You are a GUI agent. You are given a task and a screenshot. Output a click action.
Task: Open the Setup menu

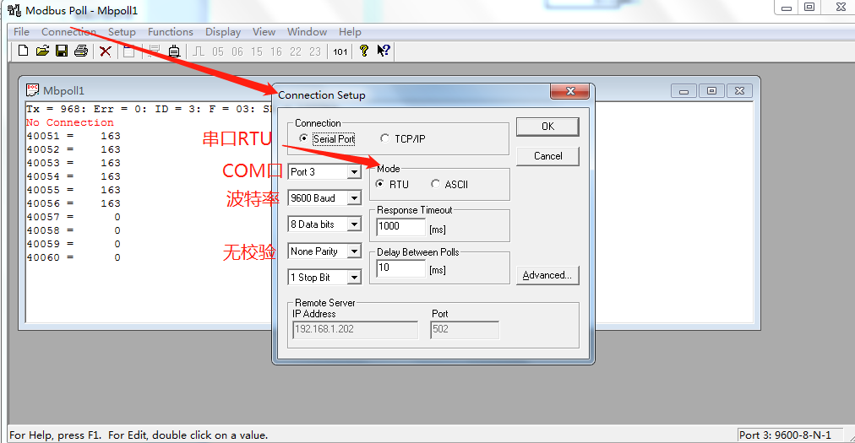[x=122, y=31]
